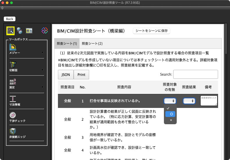
Task: Click the シートをシーンに保存 button
Action: [151, 31]
